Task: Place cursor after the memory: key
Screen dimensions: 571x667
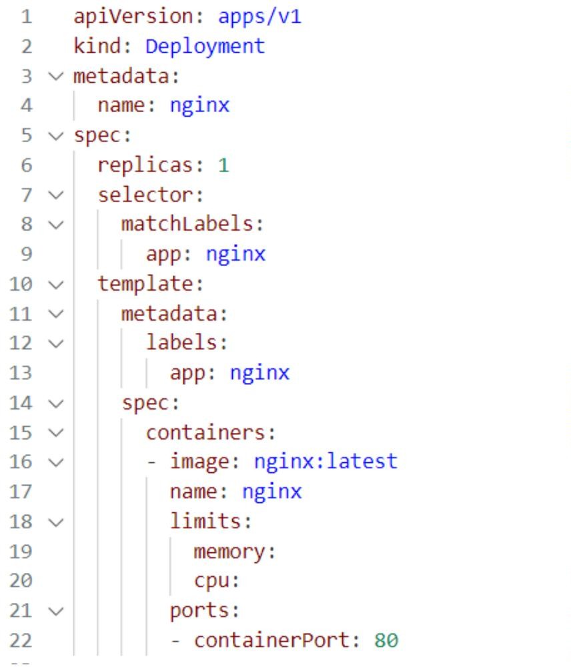Action: click(277, 552)
